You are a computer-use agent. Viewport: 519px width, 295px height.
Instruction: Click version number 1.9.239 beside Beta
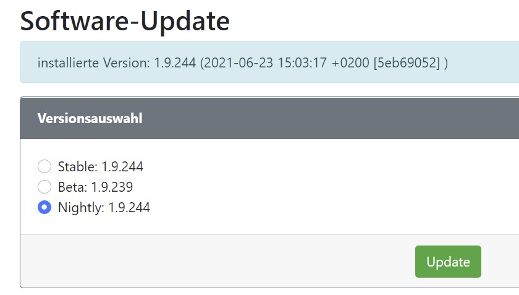112,187
